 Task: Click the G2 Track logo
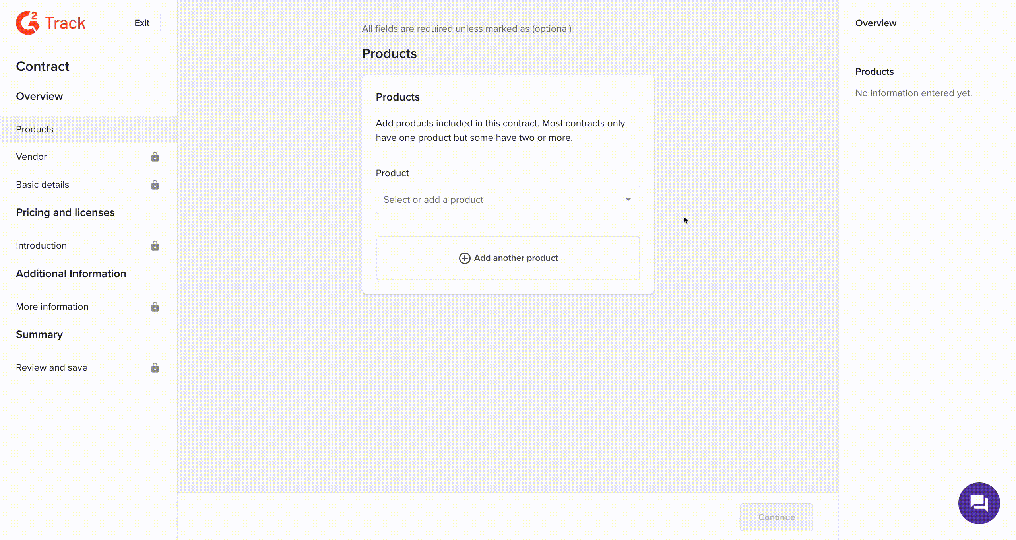pos(50,23)
